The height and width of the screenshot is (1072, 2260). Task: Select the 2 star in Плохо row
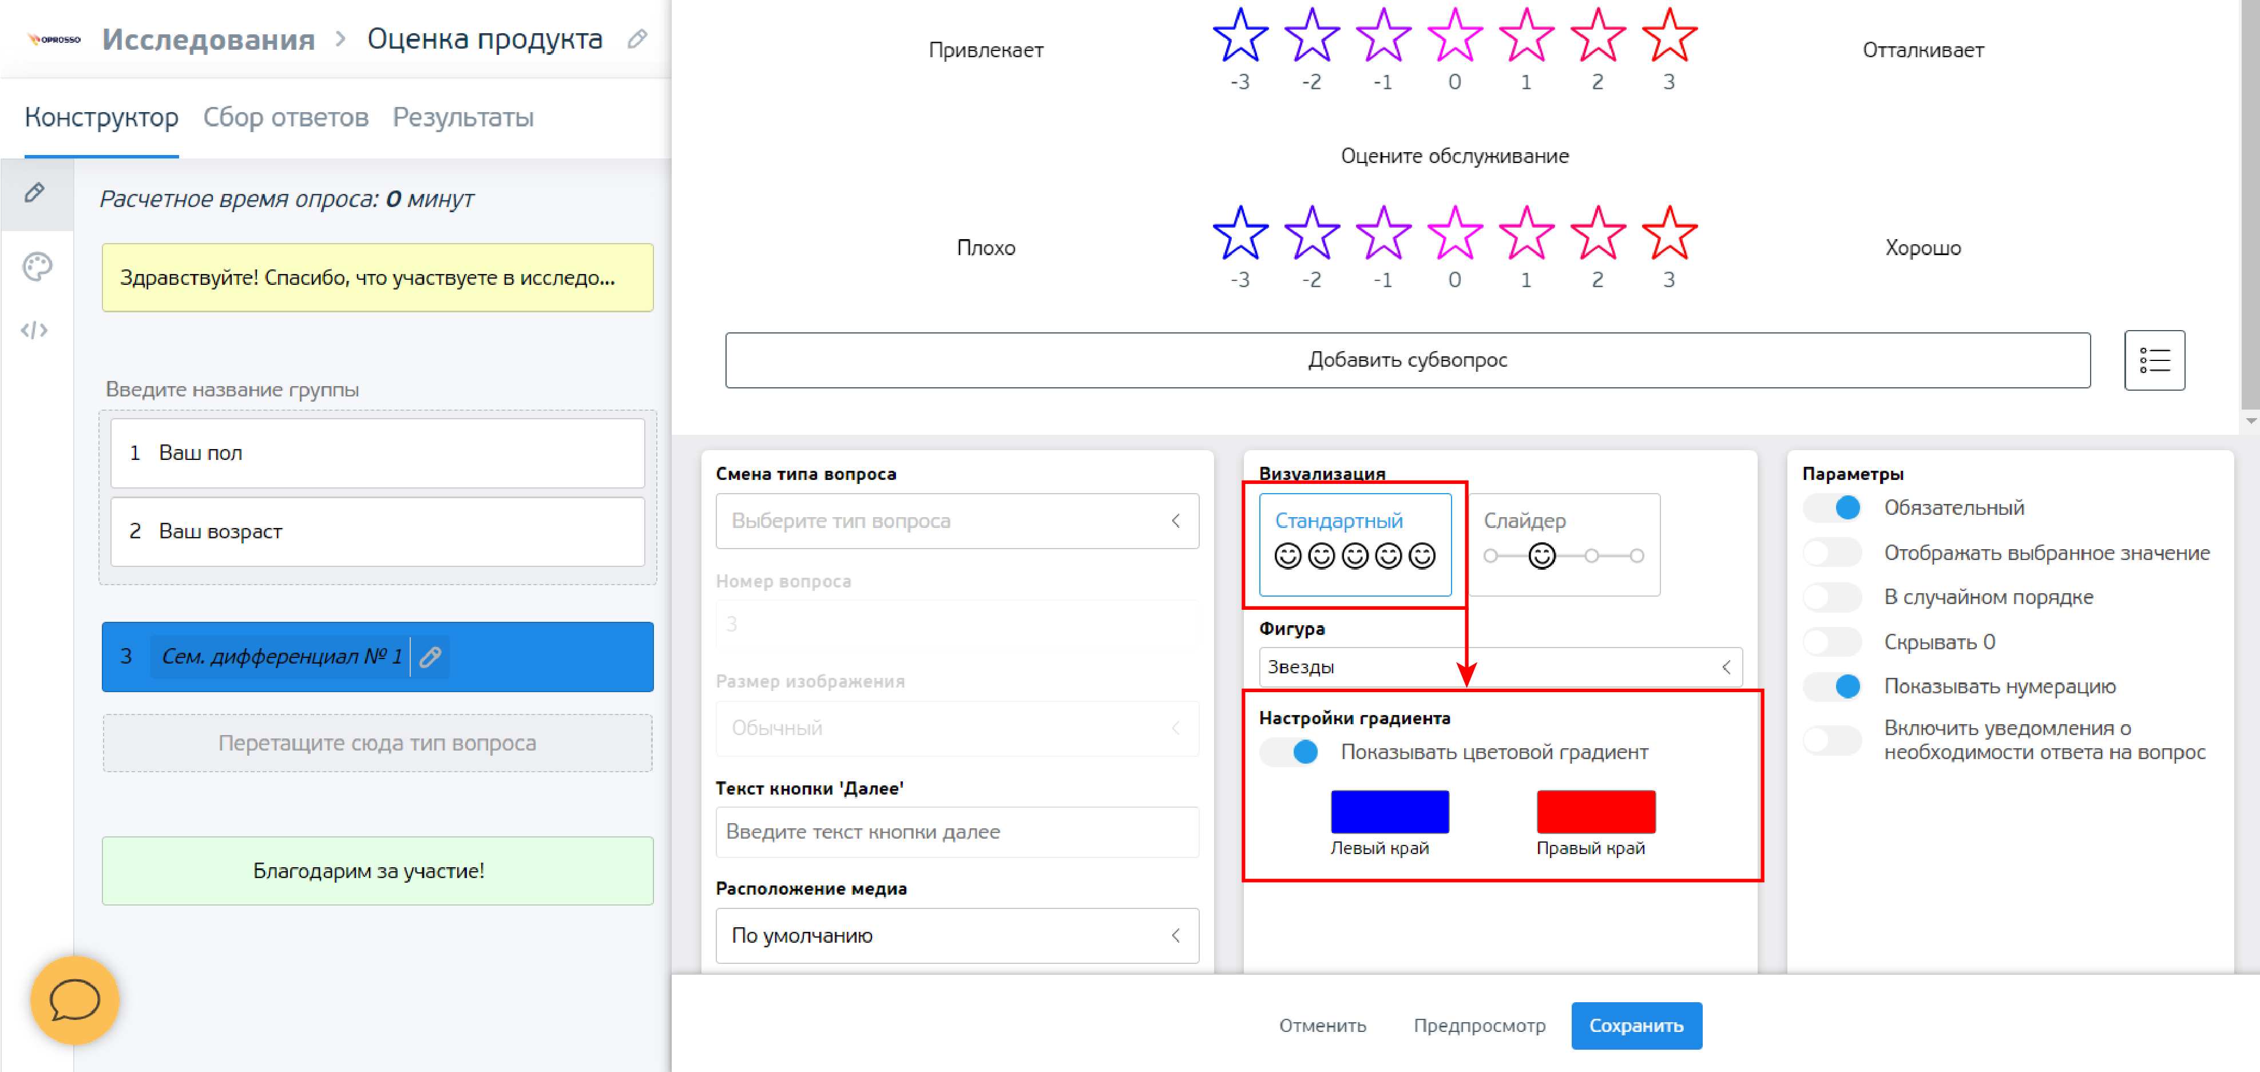[x=1597, y=233]
